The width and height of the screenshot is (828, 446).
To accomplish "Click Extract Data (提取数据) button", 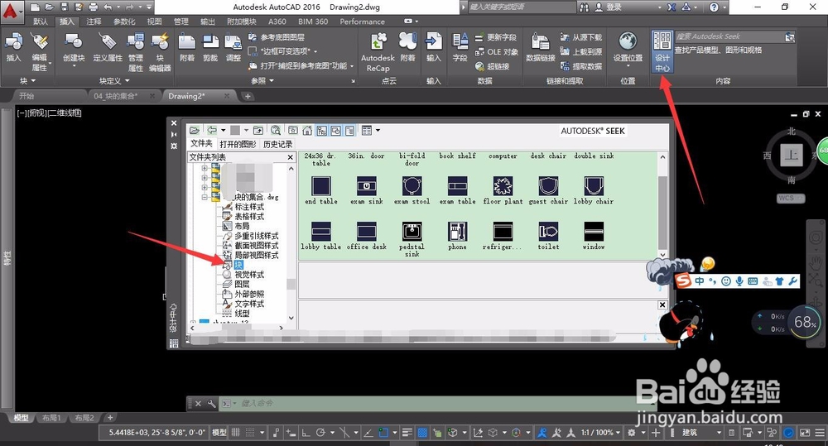I will coord(581,66).
